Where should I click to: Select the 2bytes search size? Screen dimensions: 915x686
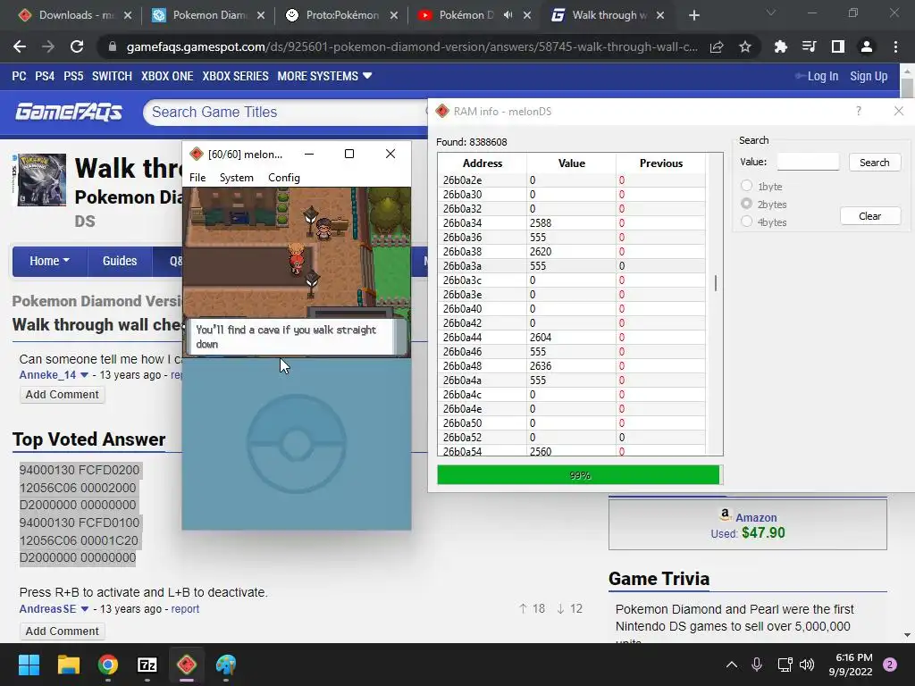[746, 204]
